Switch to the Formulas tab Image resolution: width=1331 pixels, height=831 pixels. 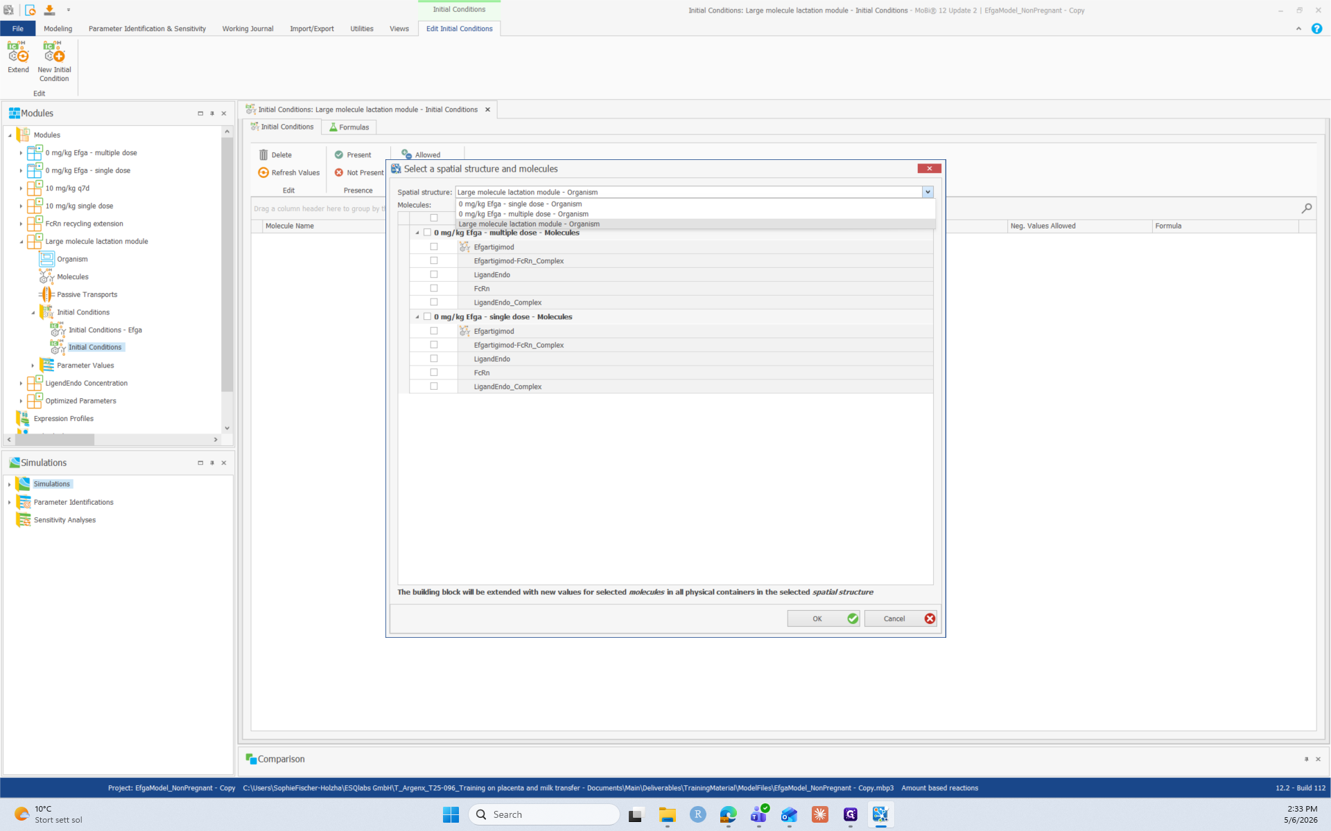pos(349,127)
